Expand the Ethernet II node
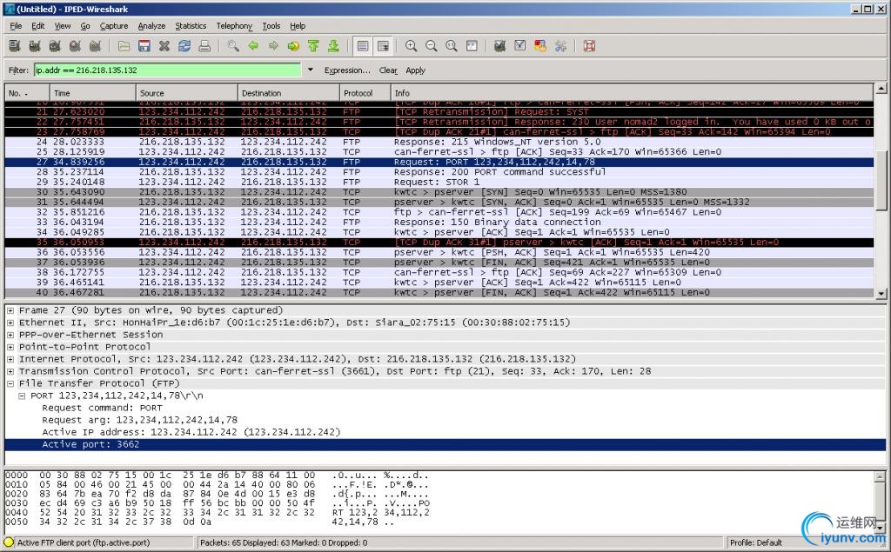 (10, 323)
